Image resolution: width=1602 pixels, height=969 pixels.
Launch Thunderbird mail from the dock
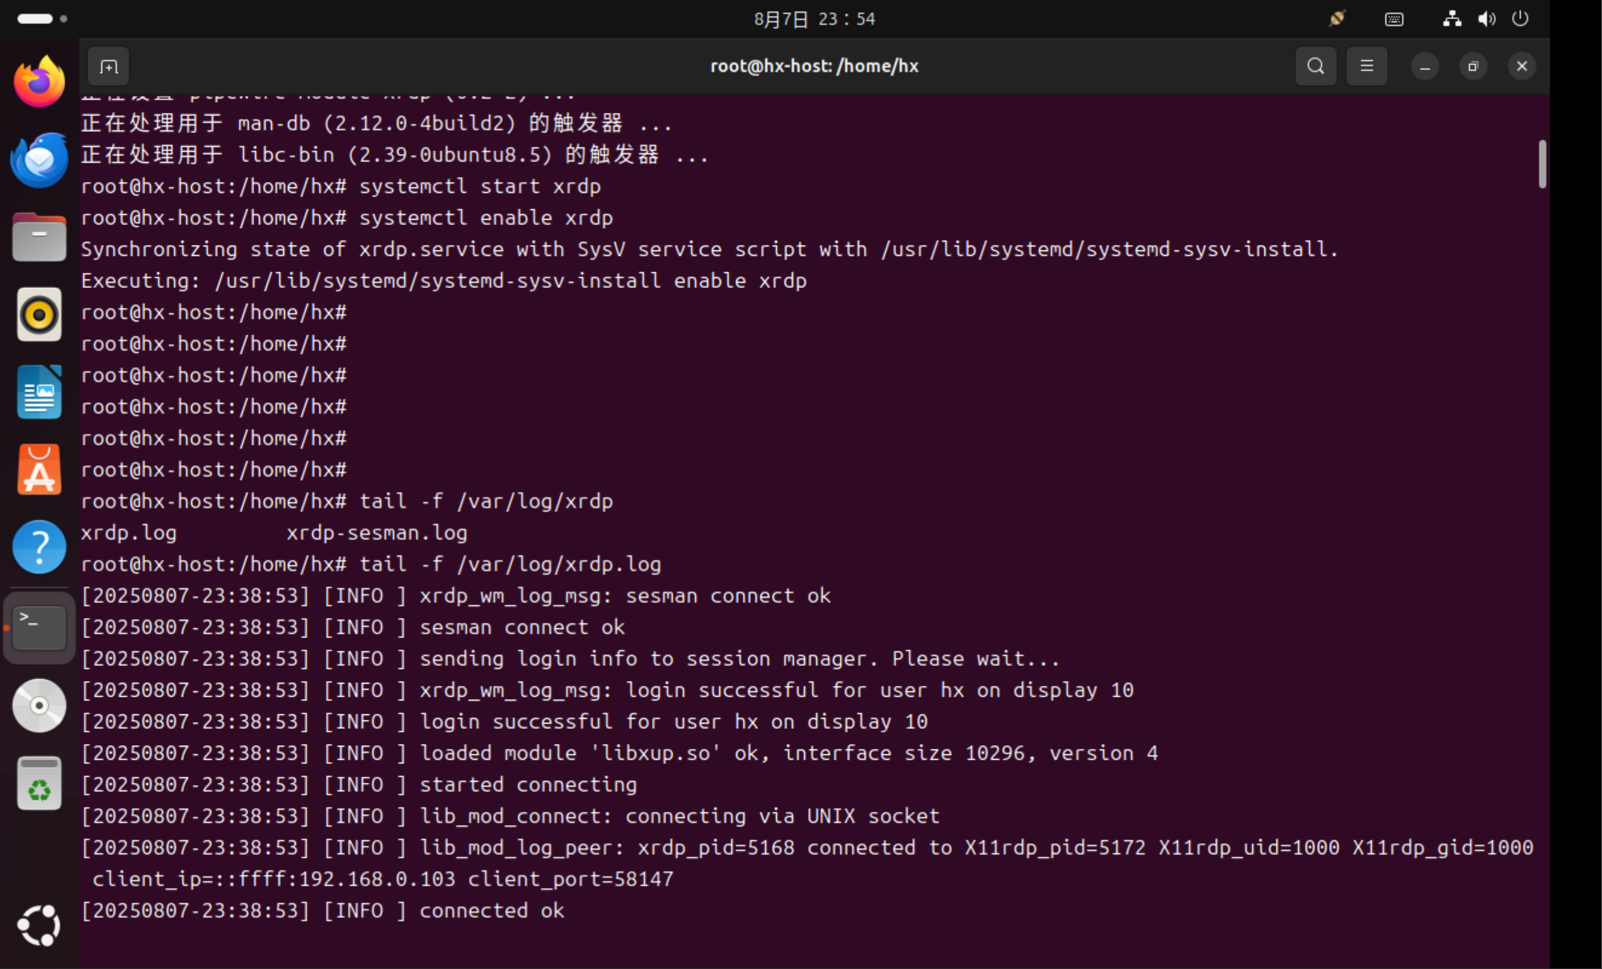click(x=40, y=160)
